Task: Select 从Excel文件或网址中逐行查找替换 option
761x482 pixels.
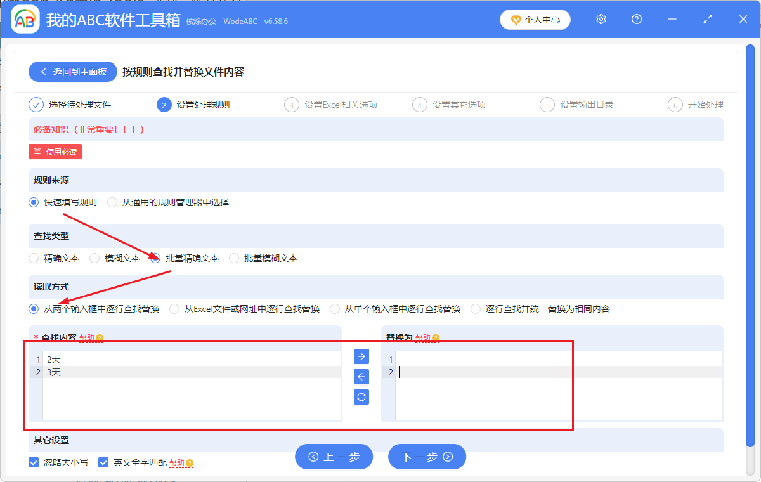Action: click(174, 308)
